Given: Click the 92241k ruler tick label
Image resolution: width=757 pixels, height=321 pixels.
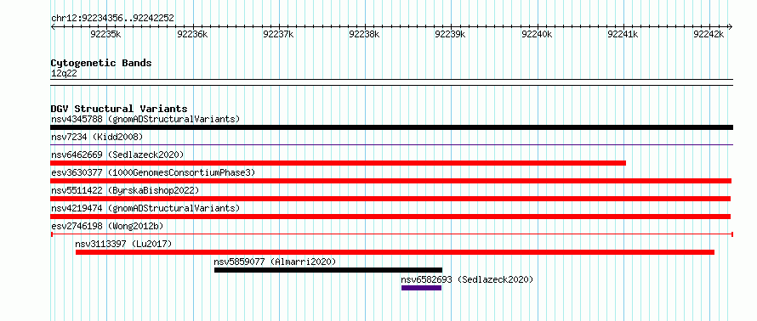Looking at the screenshot, I should pyautogui.click(x=623, y=34).
